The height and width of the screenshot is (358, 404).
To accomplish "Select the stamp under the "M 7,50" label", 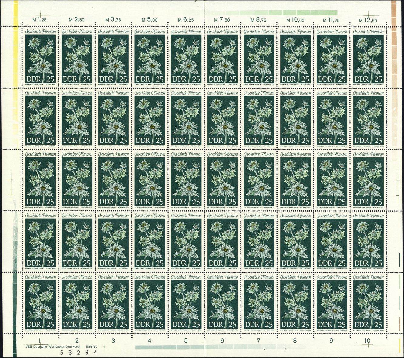I will 222,58.
